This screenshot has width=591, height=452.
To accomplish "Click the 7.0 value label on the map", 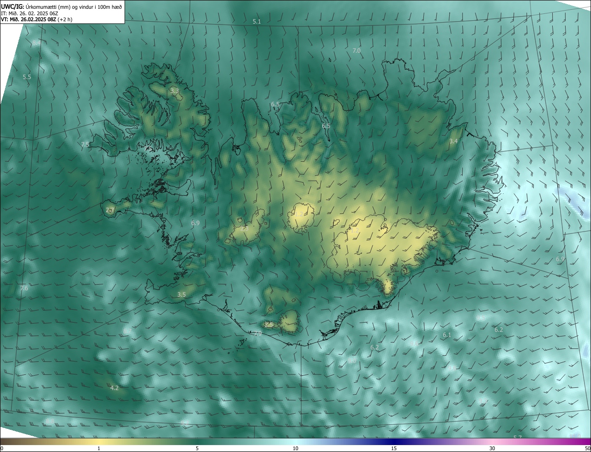I will point(356,50).
